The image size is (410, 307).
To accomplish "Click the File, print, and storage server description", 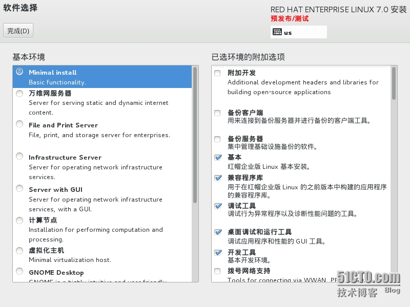I will (x=99, y=135).
